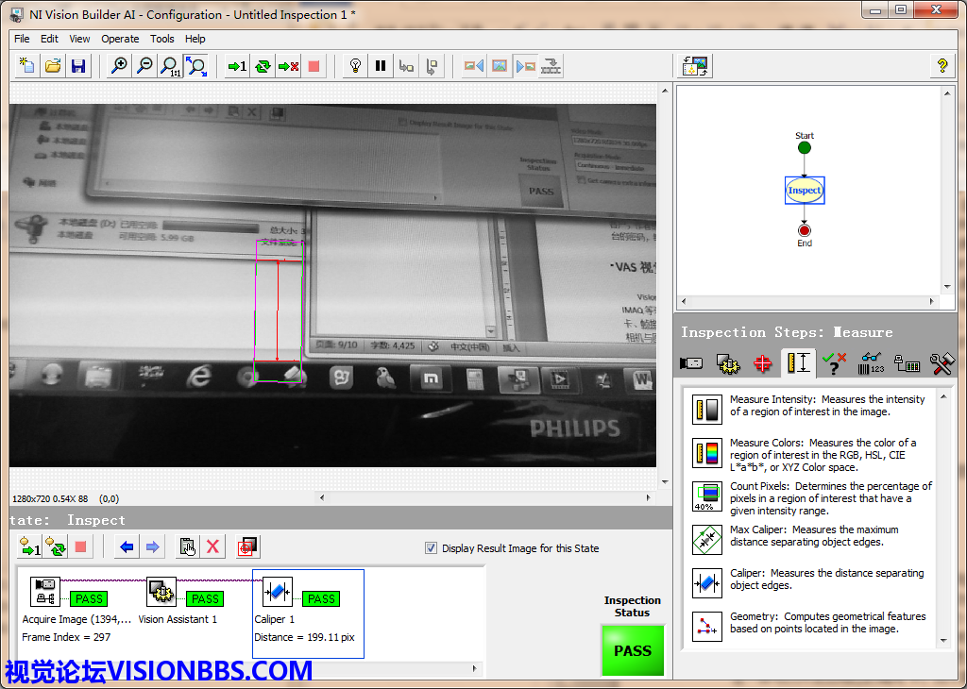Select the Inspect state node in the diagram
967x689 pixels.
tap(805, 191)
